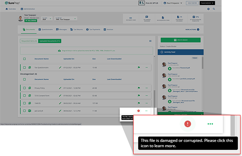Click the Help Center button

coord(192,3)
